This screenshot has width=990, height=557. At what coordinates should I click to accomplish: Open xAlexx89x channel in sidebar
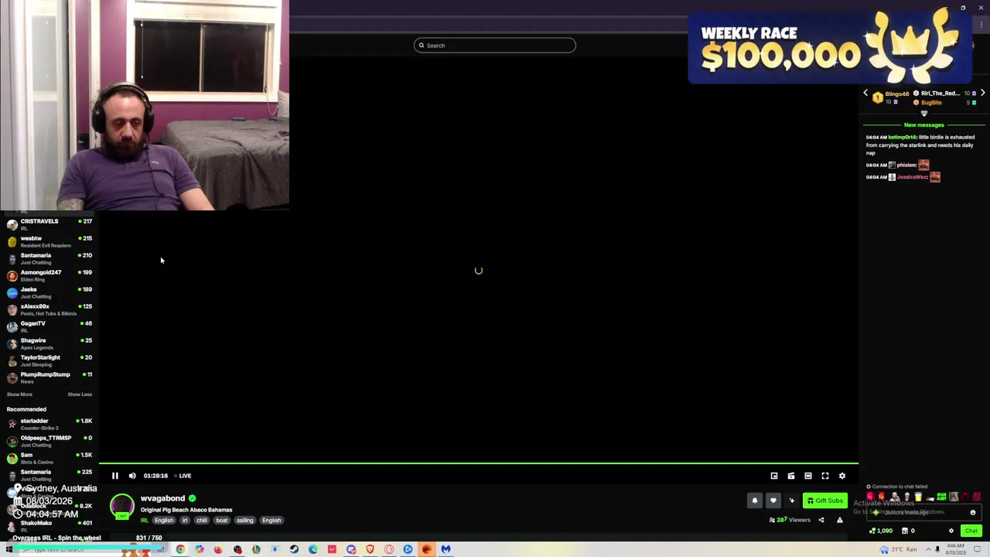click(x=49, y=309)
